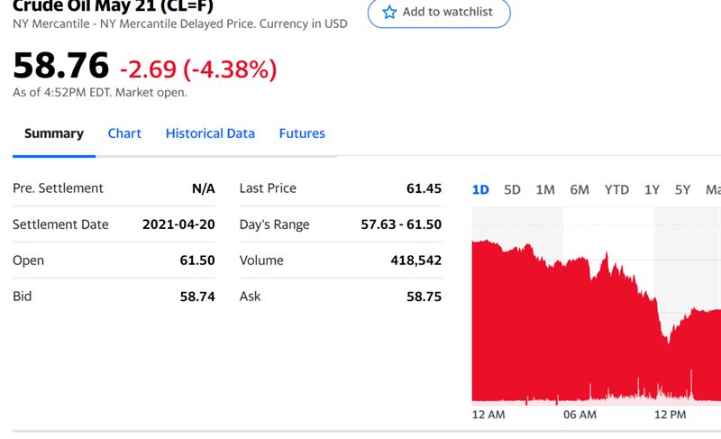Screen dimensions: 721x439
Task: Choose the 6M chart range
Action: (580, 189)
